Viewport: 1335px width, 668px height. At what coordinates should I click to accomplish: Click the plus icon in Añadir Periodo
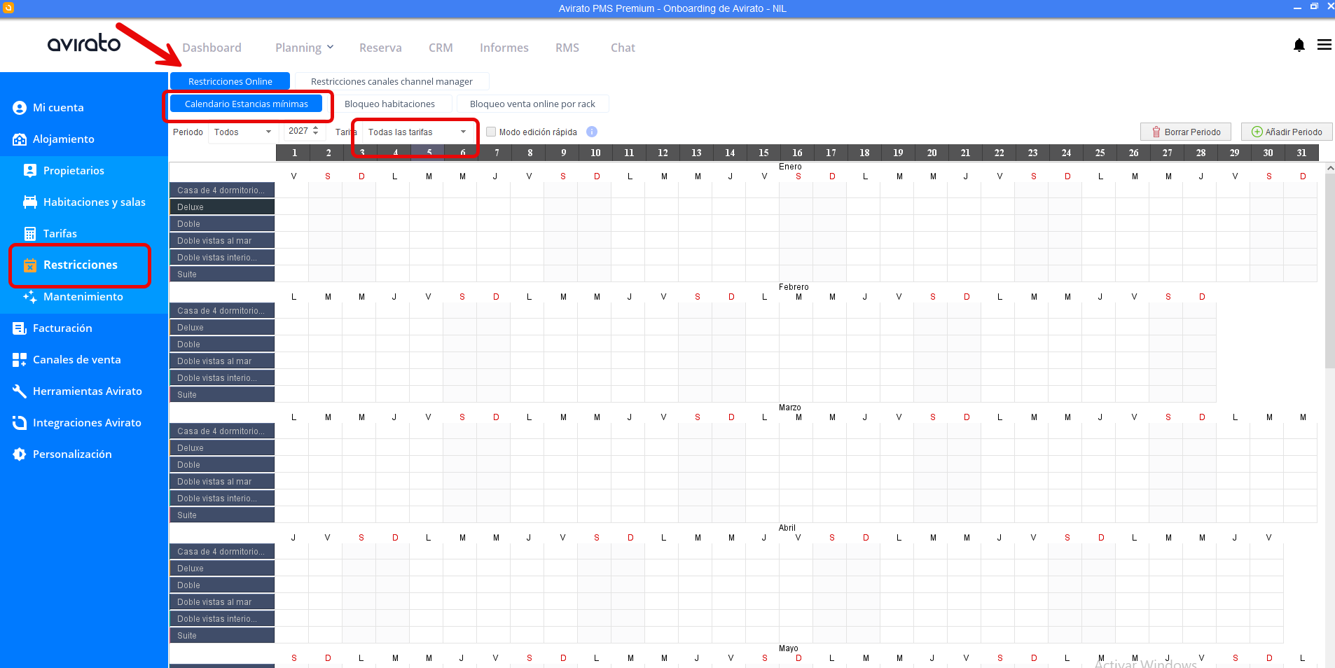(1257, 132)
